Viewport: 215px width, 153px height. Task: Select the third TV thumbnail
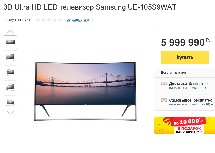pos(10,72)
